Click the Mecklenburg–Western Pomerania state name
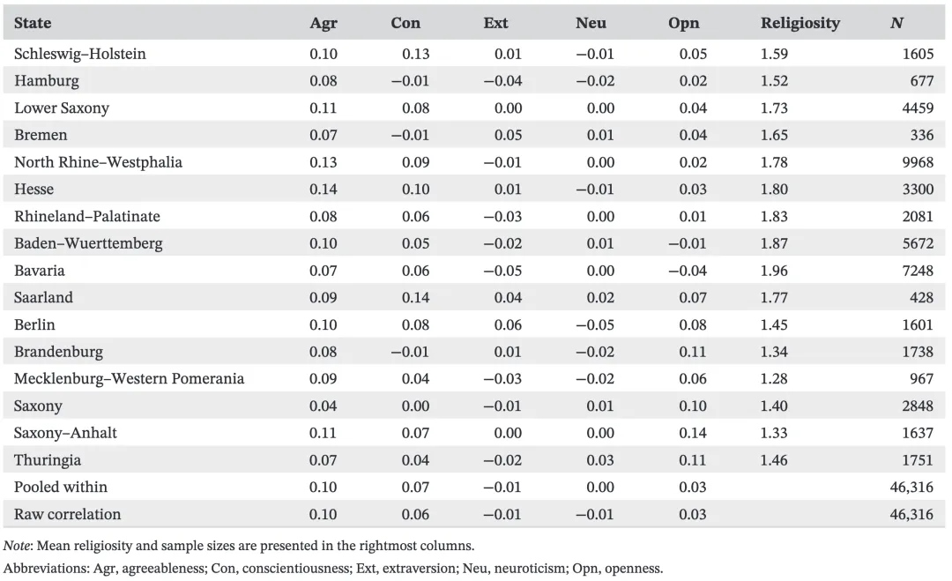The height and width of the screenshot is (581, 952). [x=129, y=379]
